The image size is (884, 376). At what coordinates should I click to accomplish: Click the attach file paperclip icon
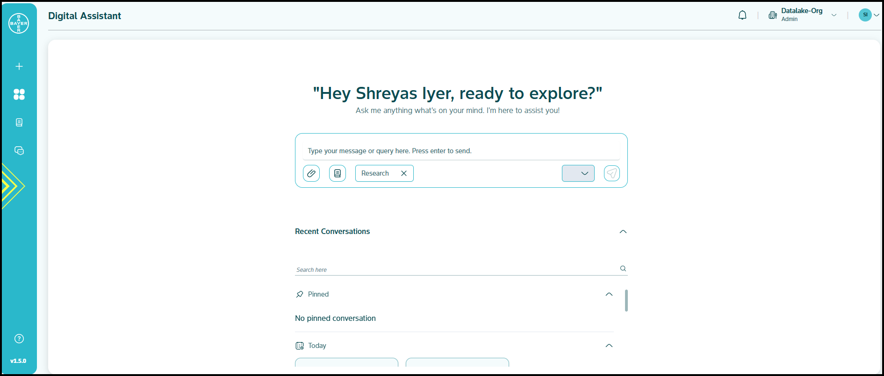coord(311,173)
